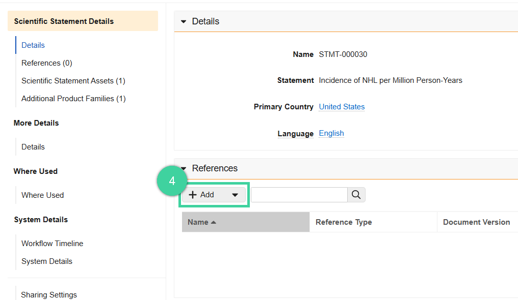Run the reference search with magnifier icon
Viewport: 518px width, 300px height.
tap(356, 194)
